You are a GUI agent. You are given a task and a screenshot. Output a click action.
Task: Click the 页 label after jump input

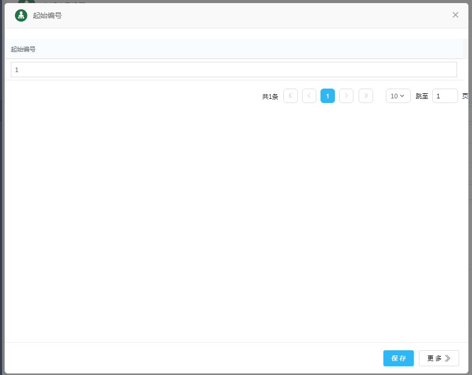[x=465, y=96]
